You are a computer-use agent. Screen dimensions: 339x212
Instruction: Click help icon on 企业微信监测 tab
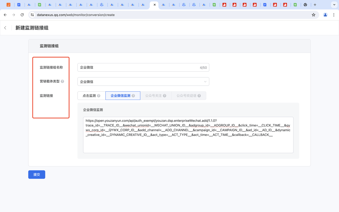point(133,96)
